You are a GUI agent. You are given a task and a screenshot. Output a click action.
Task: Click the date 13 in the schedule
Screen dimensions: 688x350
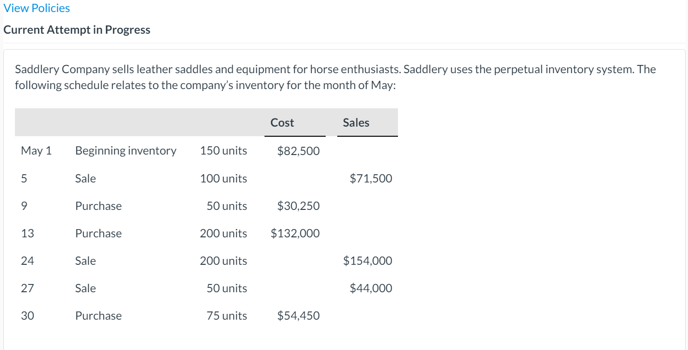pos(27,233)
